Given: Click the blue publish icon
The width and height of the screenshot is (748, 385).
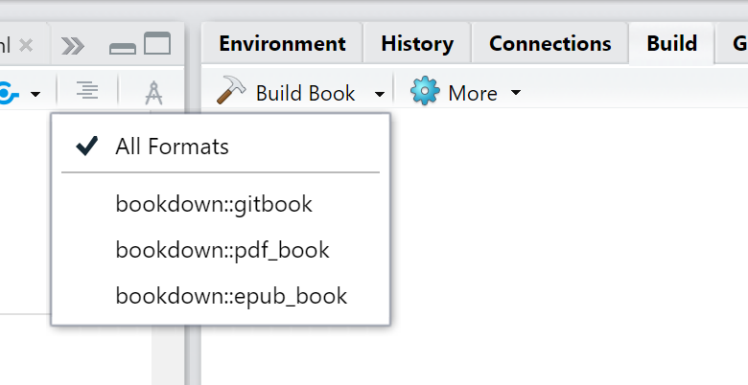Looking at the screenshot, I should point(8,93).
